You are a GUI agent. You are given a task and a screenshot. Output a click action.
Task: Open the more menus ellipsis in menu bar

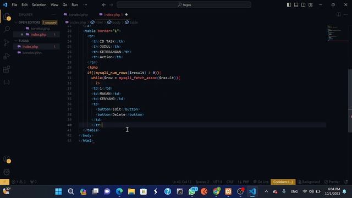[85, 5]
